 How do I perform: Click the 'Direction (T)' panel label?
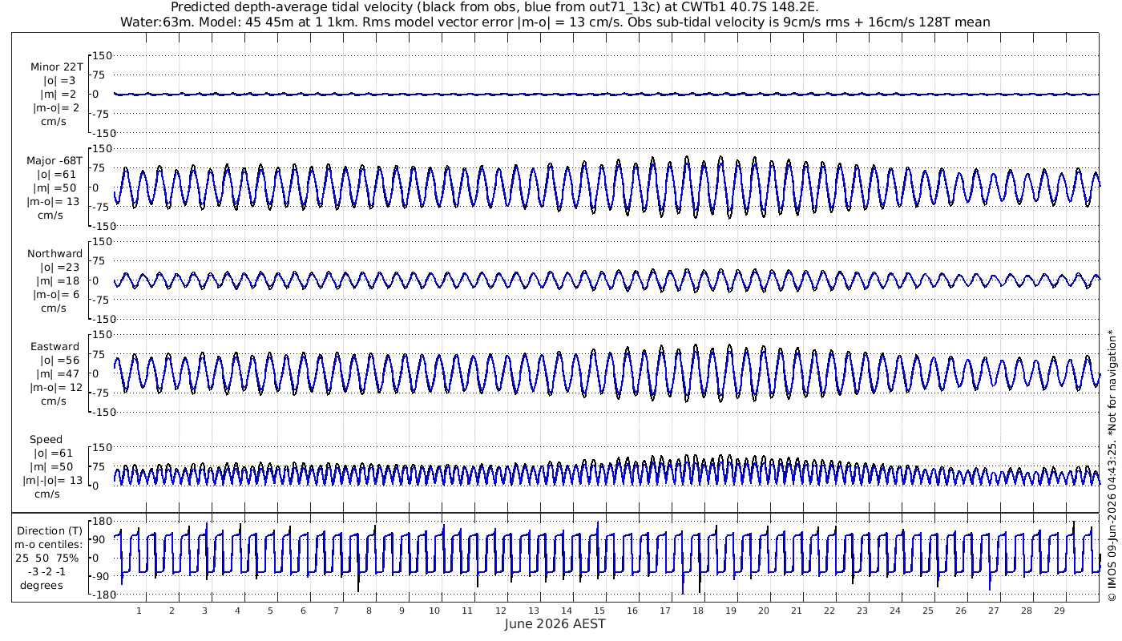point(50,531)
